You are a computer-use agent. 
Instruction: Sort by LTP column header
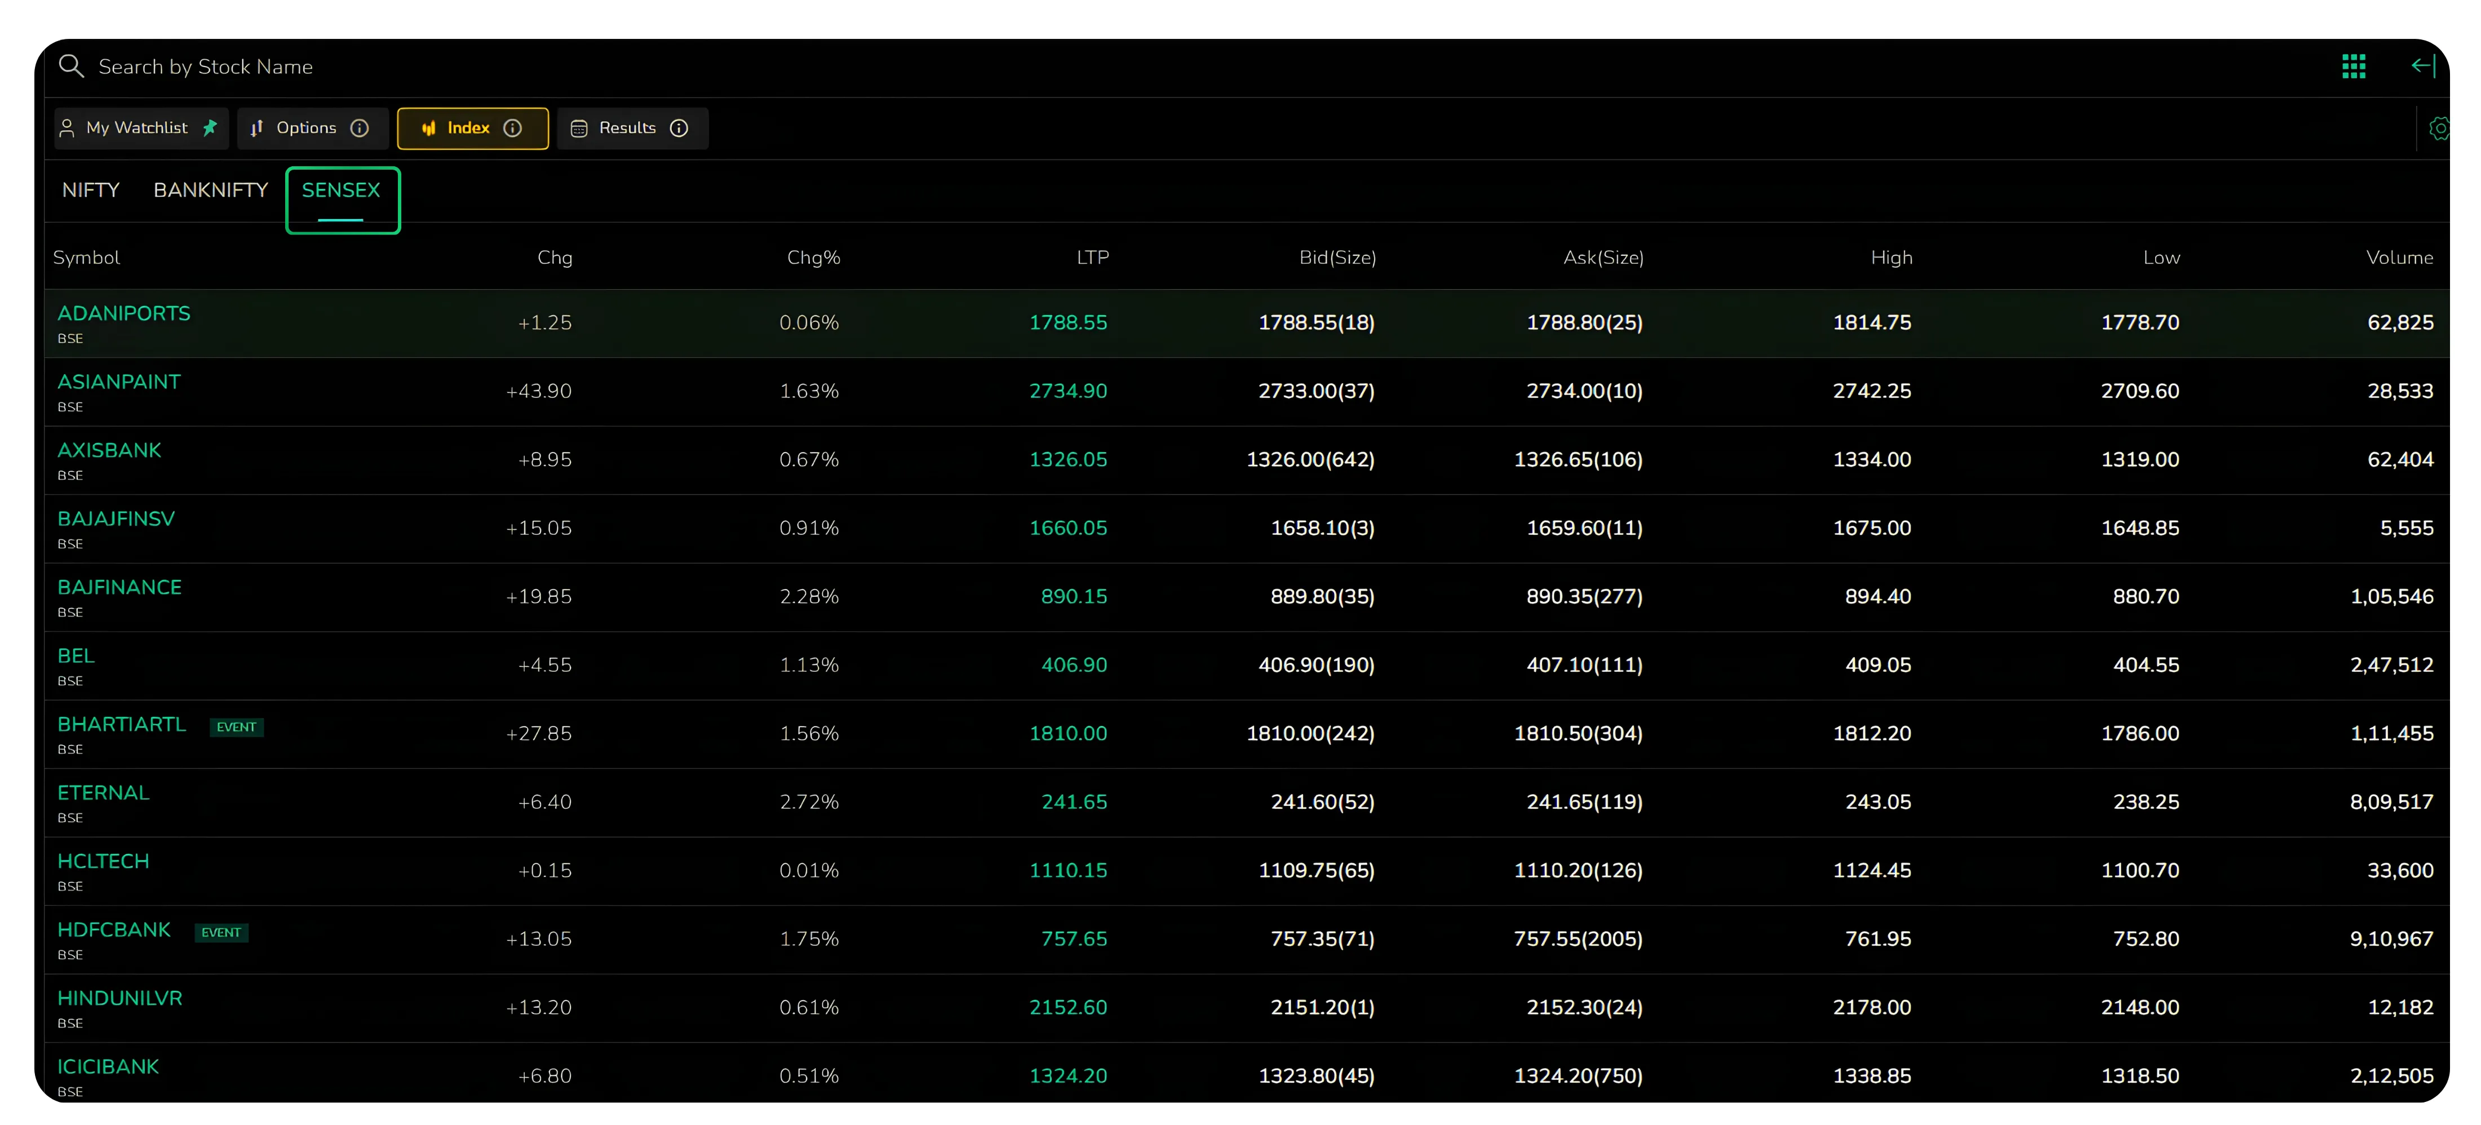pos(1093,257)
